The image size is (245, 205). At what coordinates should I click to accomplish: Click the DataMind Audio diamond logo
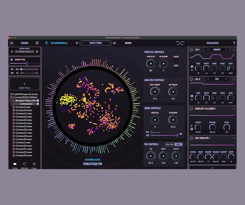click(x=47, y=43)
